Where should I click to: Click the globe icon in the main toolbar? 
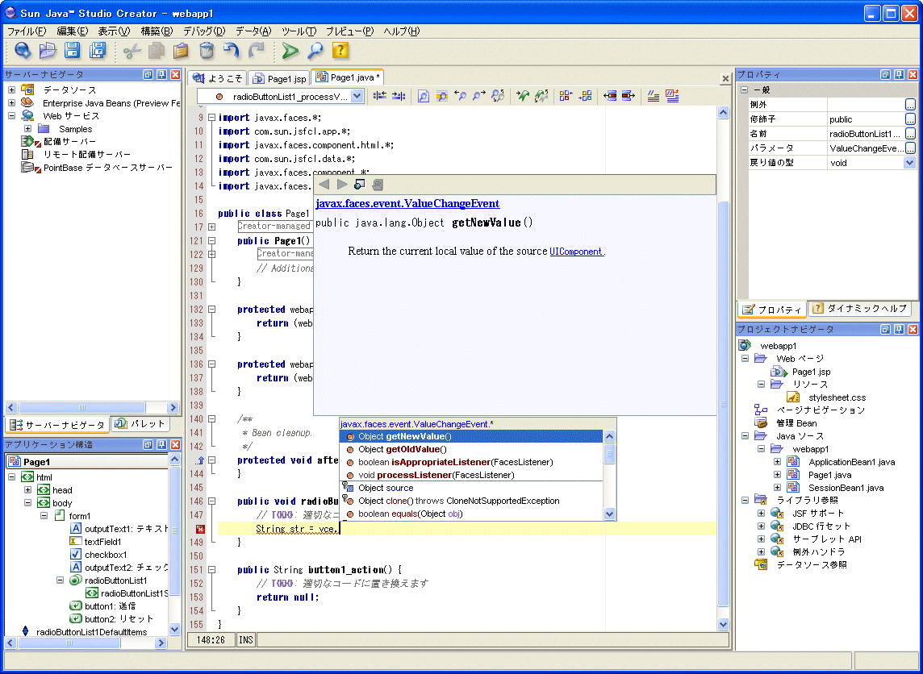coord(23,51)
